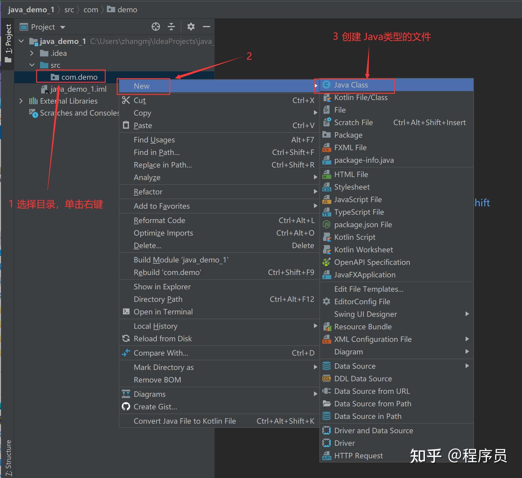This screenshot has width=522, height=478.
Task: Click the Cut scissors icon
Action: pyautogui.click(x=126, y=100)
